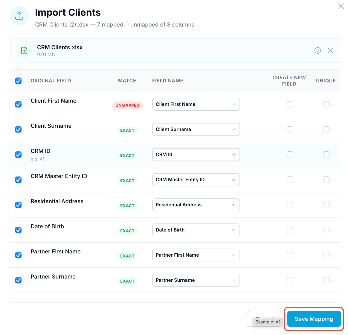Click the UNMAPPED badge for Client First Name
The height and width of the screenshot is (335, 348).
point(127,105)
